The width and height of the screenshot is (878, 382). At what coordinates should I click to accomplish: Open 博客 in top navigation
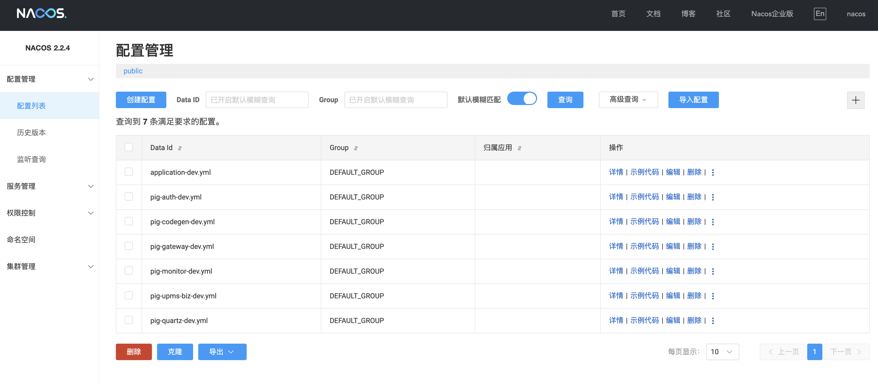[x=688, y=14]
